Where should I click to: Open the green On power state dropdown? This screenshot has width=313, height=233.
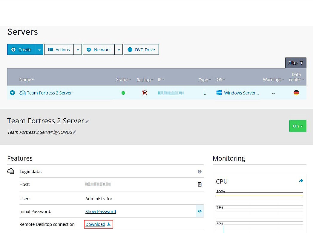[297, 126]
